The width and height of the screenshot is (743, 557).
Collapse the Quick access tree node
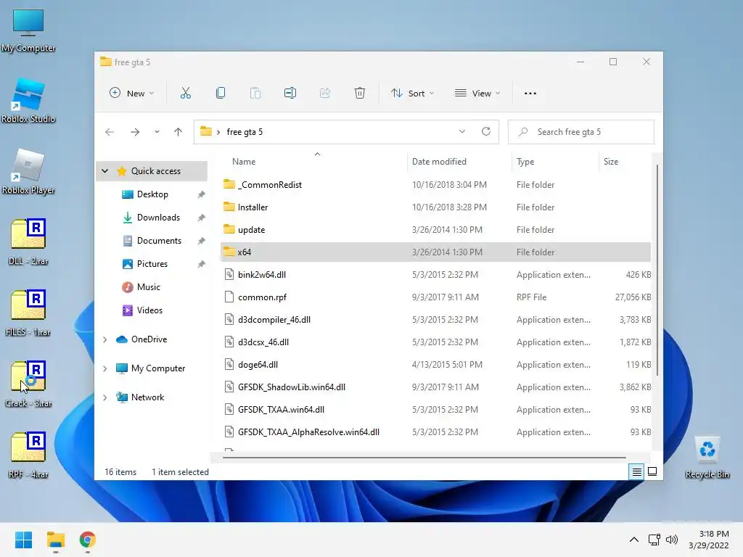coord(105,171)
